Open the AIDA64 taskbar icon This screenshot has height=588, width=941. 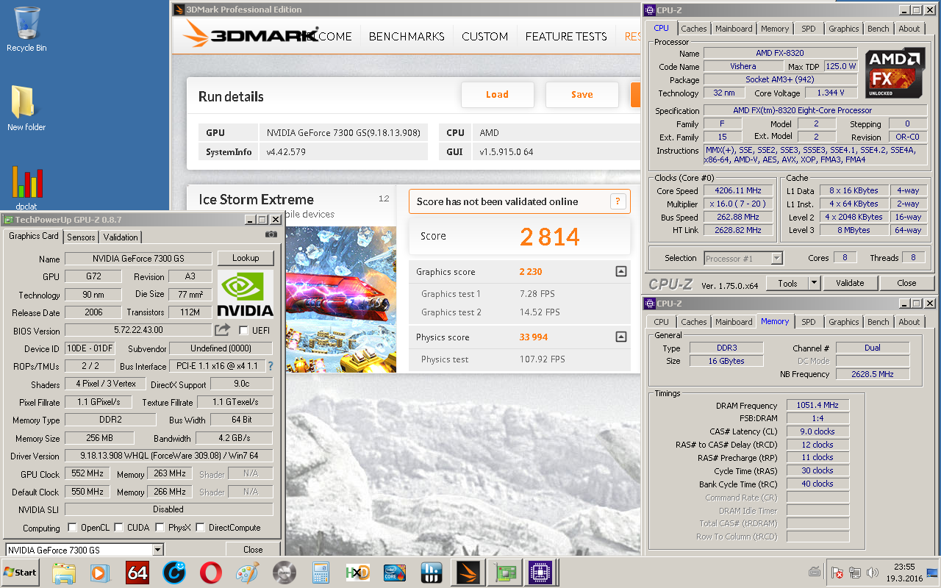(x=137, y=573)
